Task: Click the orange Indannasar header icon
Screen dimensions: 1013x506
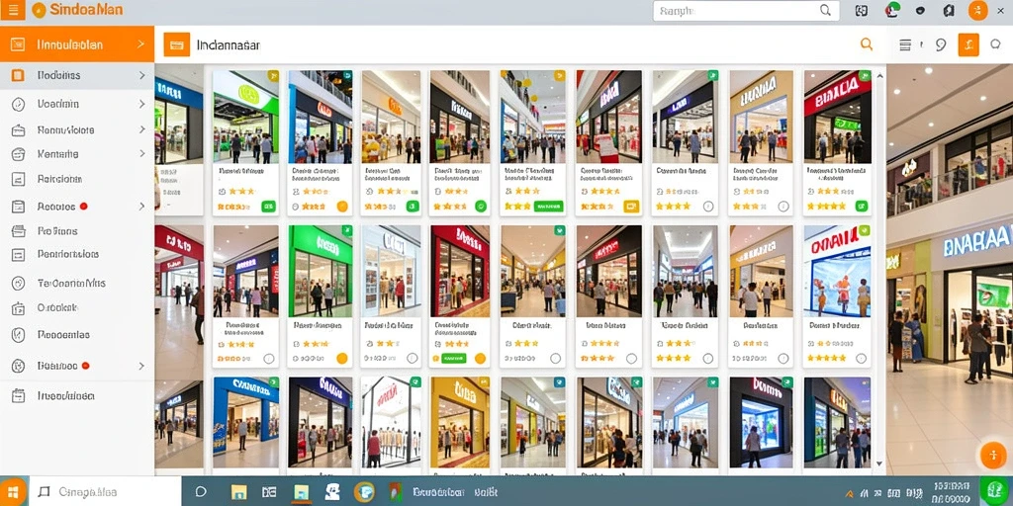Action: click(x=176, y=44)
